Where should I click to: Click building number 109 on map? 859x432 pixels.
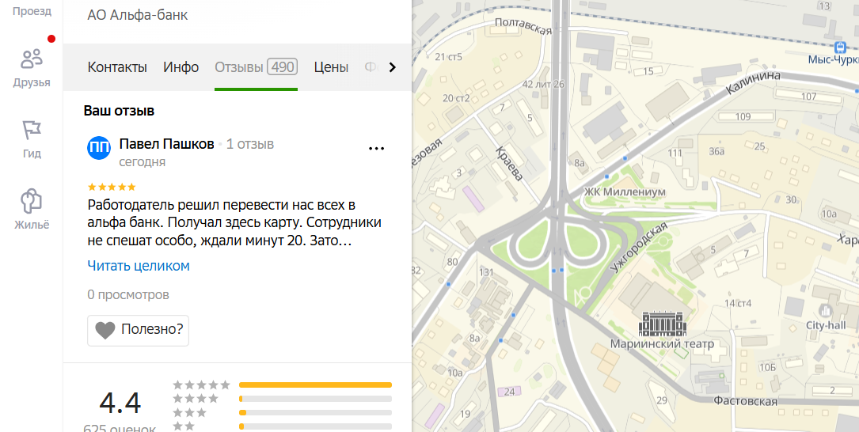click(x=743, y=116)
